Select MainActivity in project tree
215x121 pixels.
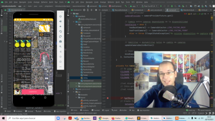coord(87,53)
